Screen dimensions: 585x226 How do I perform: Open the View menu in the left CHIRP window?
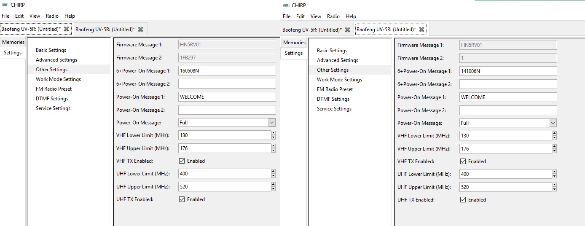35,16
